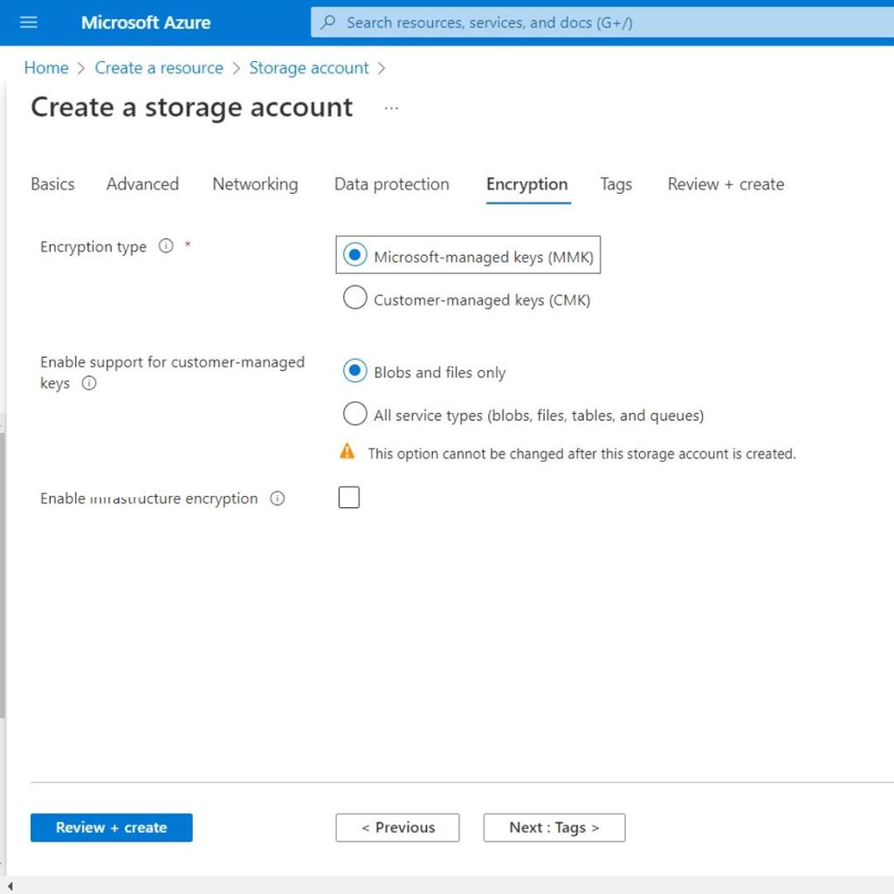This screenshot has height=894, width=894.
Task: Click the Create a storage account heading
Action: (191, 107)
